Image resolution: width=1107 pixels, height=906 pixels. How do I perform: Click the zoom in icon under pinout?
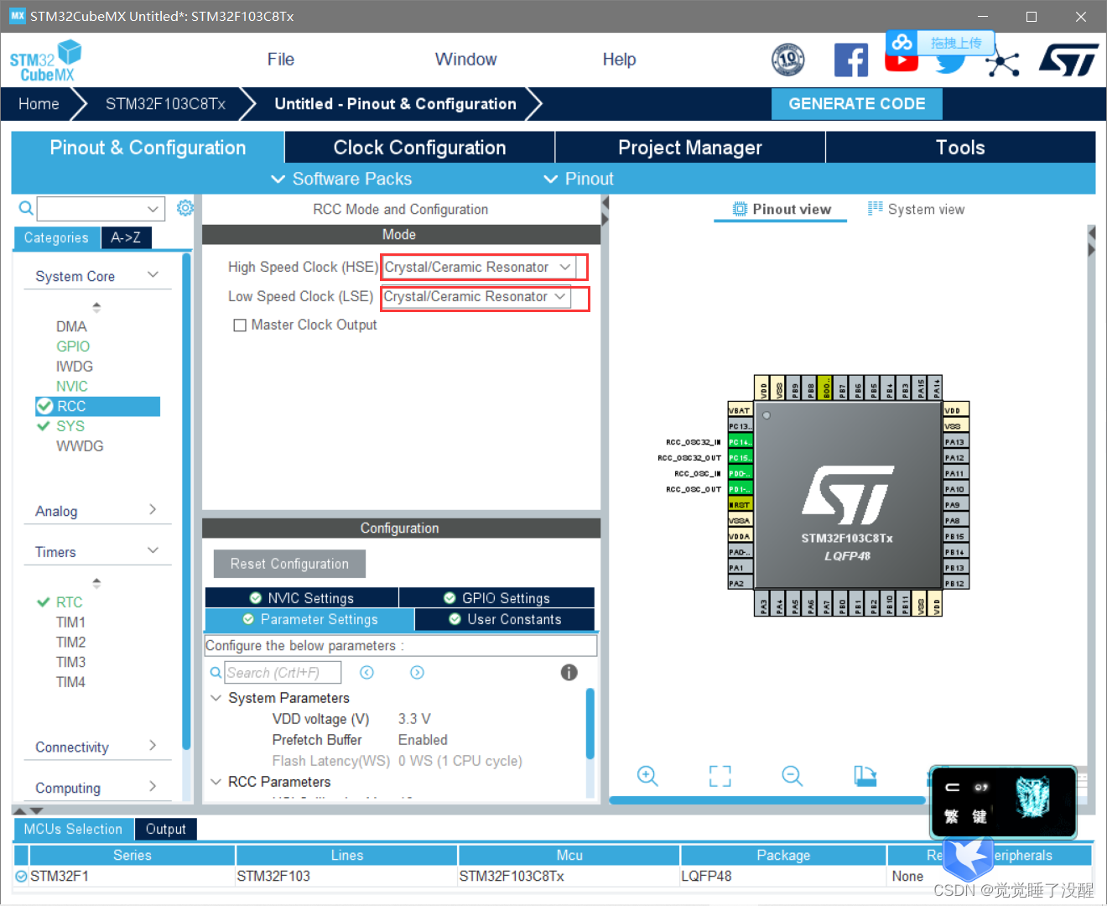[x=647, y=776]
